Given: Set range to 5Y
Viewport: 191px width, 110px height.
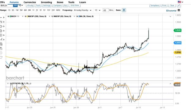Looking at the screenshot, I should (44, 10).
